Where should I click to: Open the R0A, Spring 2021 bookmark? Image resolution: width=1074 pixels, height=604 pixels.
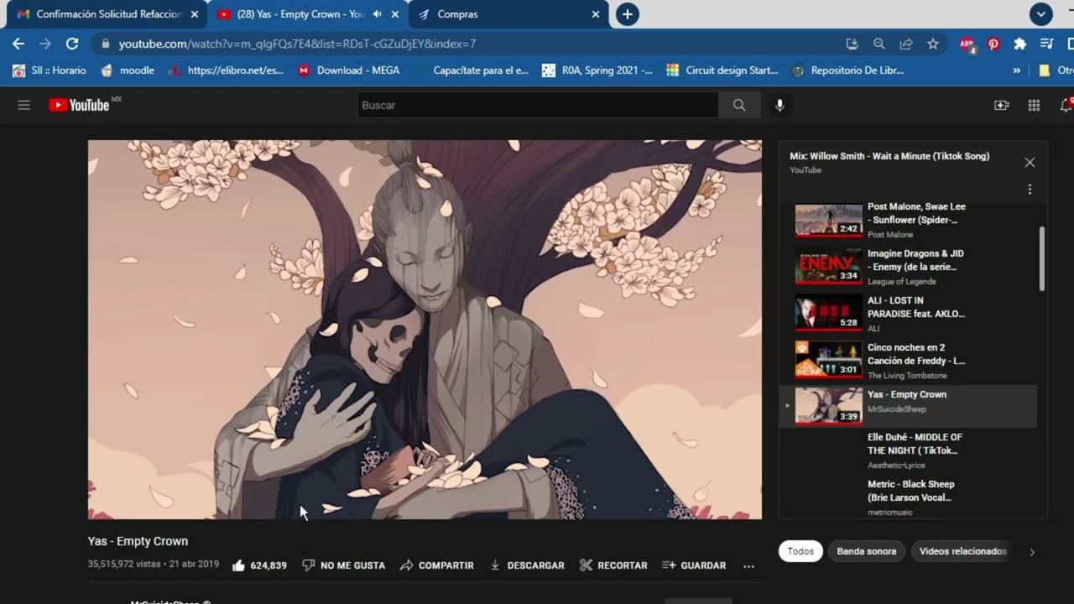(x=597, y=70)
